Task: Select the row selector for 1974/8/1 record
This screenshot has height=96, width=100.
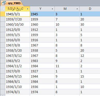Action: pyautogui.click(x=3, y=92)
